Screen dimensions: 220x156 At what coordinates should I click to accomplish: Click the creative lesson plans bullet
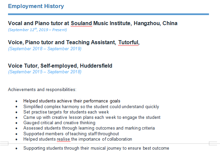(92, 117)
